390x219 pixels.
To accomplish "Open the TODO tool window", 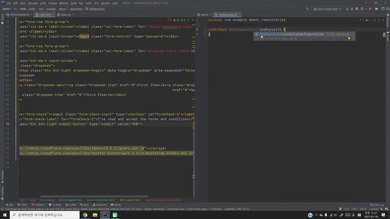I will [x=23, y=205].
